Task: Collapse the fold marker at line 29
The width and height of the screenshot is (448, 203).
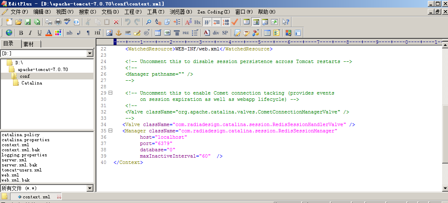Action: click(x=110, y=93)
